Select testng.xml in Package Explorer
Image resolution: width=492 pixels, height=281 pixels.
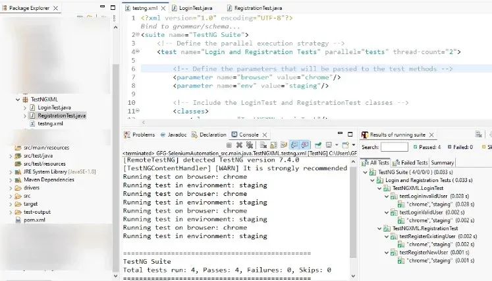(x=50, y=124)
